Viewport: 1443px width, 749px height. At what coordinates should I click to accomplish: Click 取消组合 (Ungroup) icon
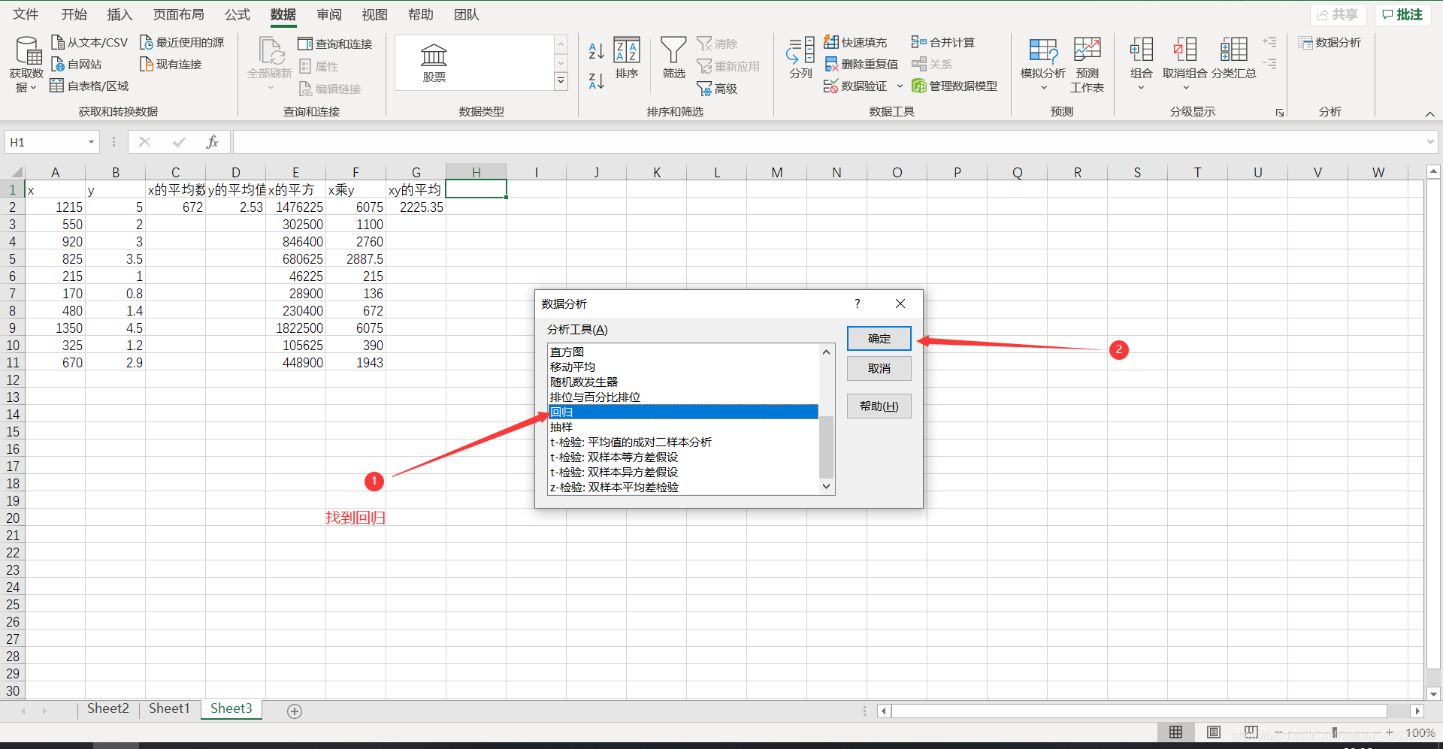point(1185,50)
